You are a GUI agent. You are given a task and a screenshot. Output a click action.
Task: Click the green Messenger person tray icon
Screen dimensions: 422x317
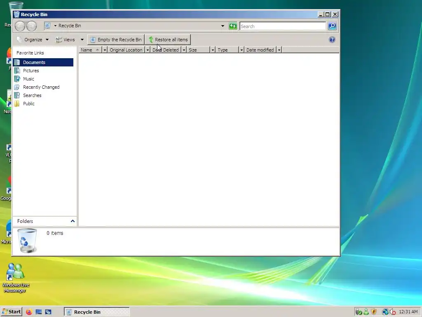366,312
